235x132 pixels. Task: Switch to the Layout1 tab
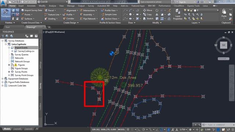(18, 129)
